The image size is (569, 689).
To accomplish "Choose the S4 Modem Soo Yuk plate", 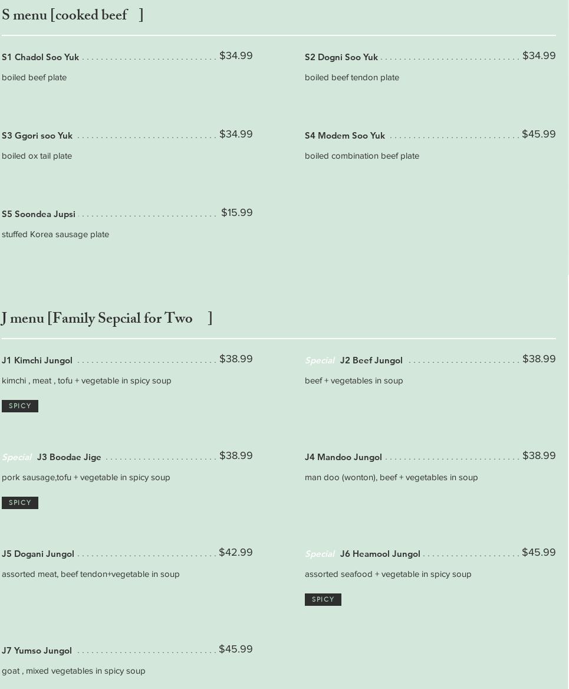I will [344, 136].
